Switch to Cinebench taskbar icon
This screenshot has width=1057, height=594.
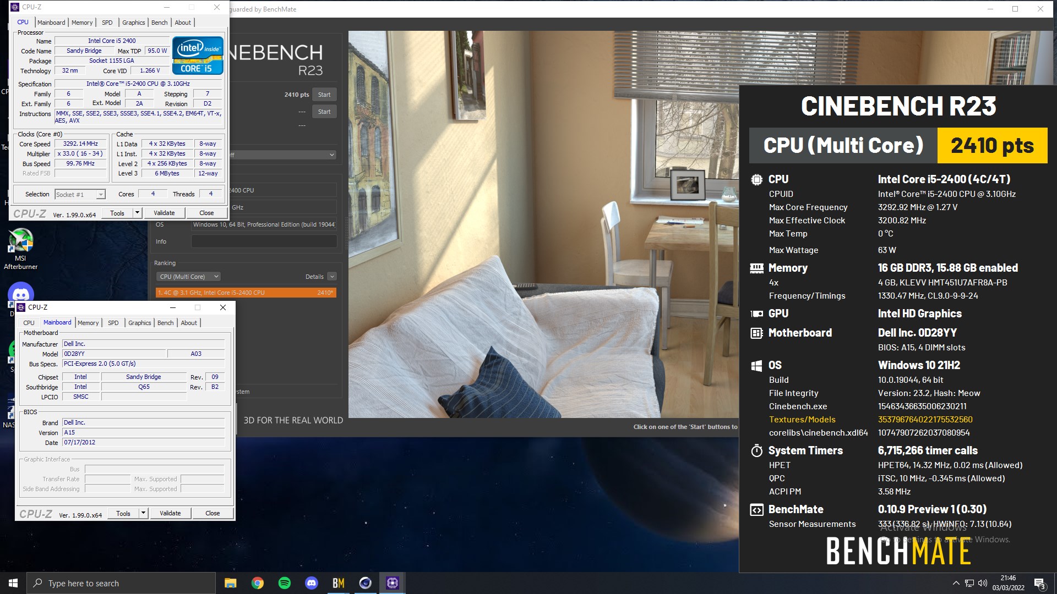tap(366, 583)
